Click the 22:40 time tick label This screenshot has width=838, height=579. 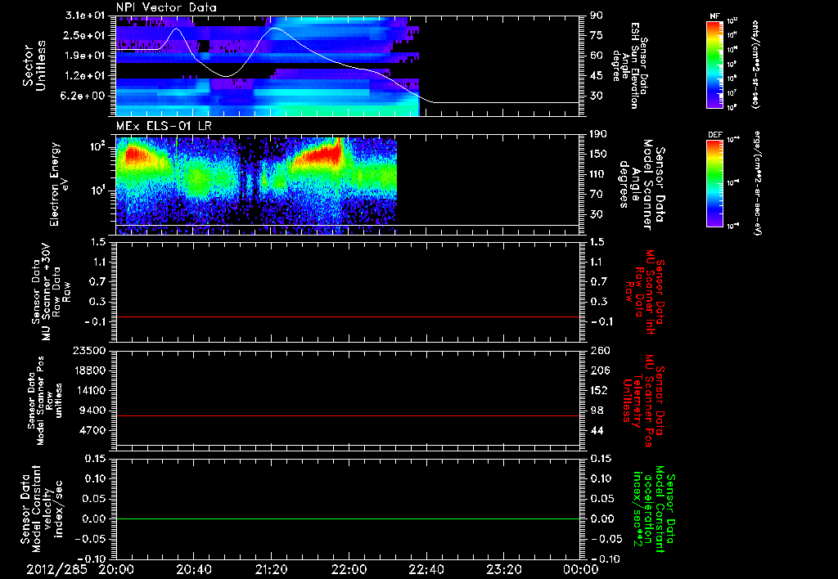(x=426, y=569)
